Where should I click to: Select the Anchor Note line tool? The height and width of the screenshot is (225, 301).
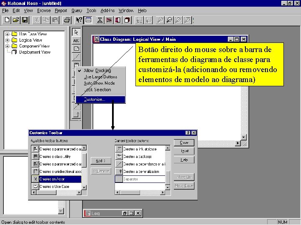pyautogui.click(x=76, y=57)
